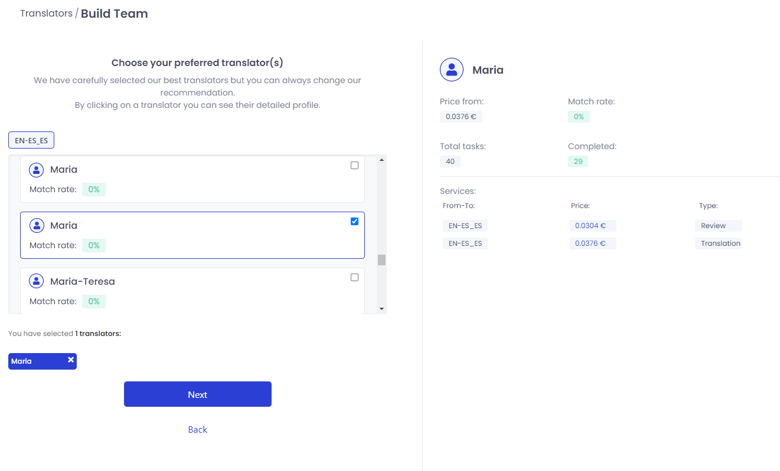Click the 0.0304 € price badge
The width and height of the screenshot is (780, 471).
click(x=592, y=226)
